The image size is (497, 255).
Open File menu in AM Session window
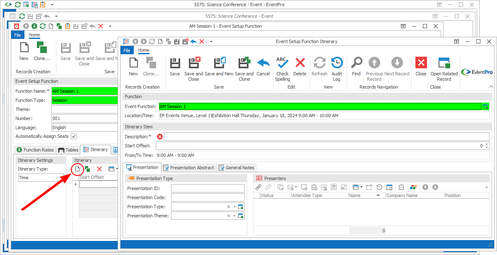click(x=17, y=35)
